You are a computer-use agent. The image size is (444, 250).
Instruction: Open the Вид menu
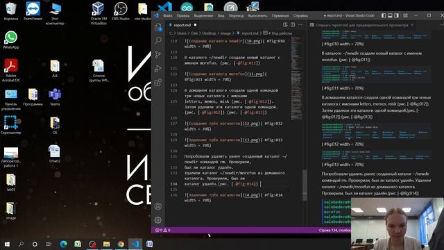[221, 15]
